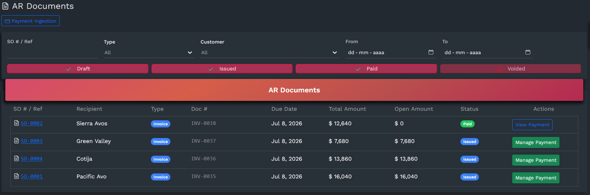Click the From date input field

pyautogui.click(x=390, y=52)
